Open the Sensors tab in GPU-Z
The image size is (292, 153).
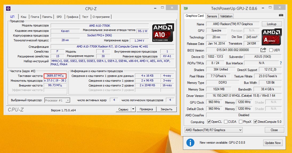point(212,16)
